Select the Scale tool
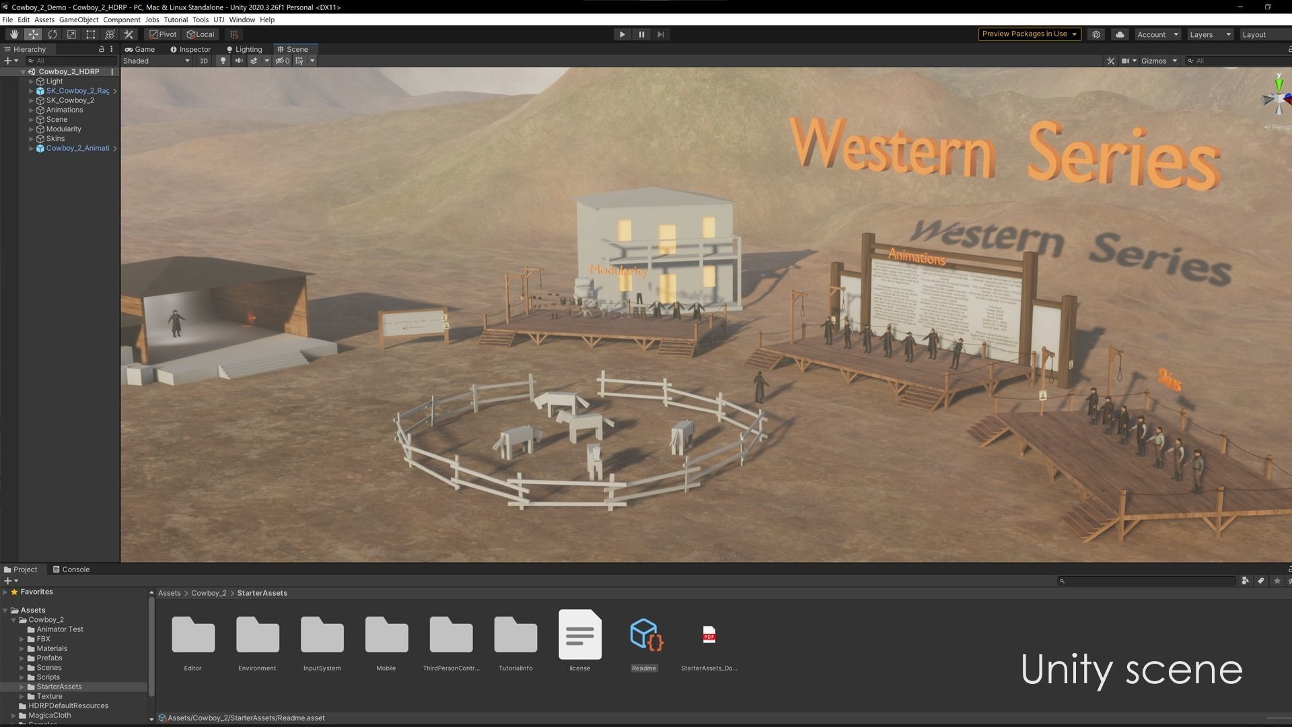Viewport: 1292px width, 727px height. click(71, 34)
